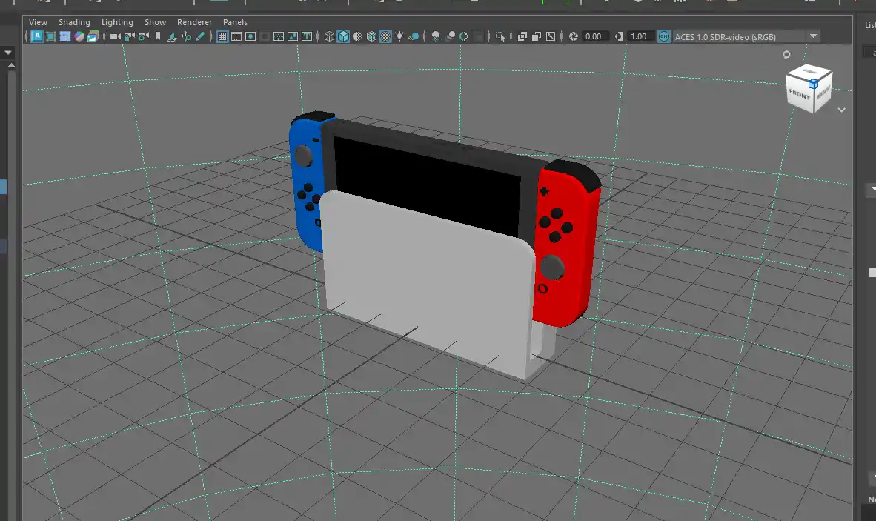Click the color pie-chart icon in panel toolbar
Viewport: 876px width, 521px height.
[79, 36]
